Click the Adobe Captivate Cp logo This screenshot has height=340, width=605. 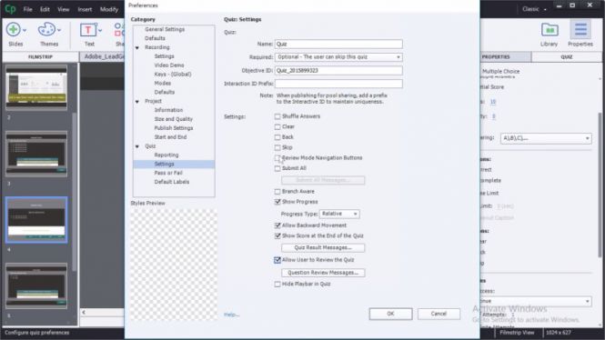10,9
